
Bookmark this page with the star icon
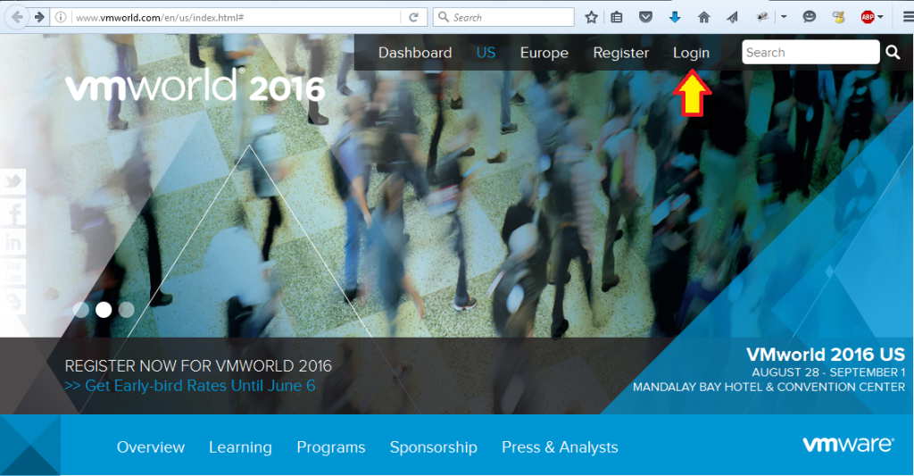pos(591,17)
